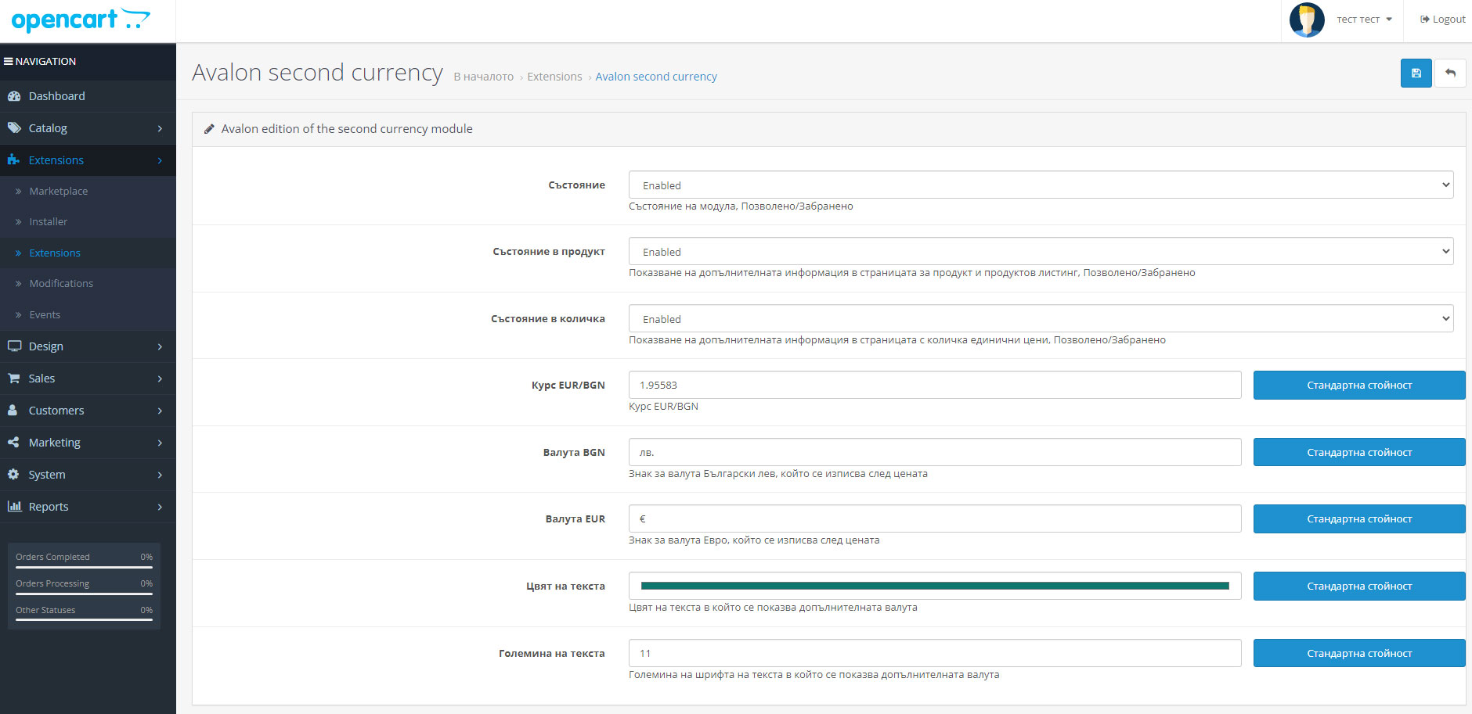Viewport: 1472px width, 714px height.
Task: Expand the System menu chevron
Action: click(160, 475)
